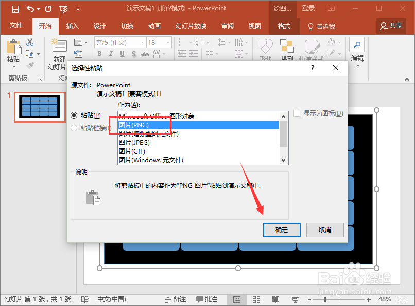Collapse the ribbon with chevron arrow
Viewport: 415px width, 306px height.
407,79
